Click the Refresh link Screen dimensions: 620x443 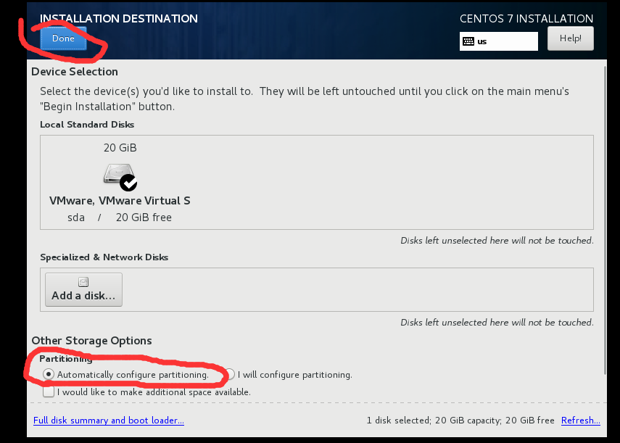tap(580, 420)
